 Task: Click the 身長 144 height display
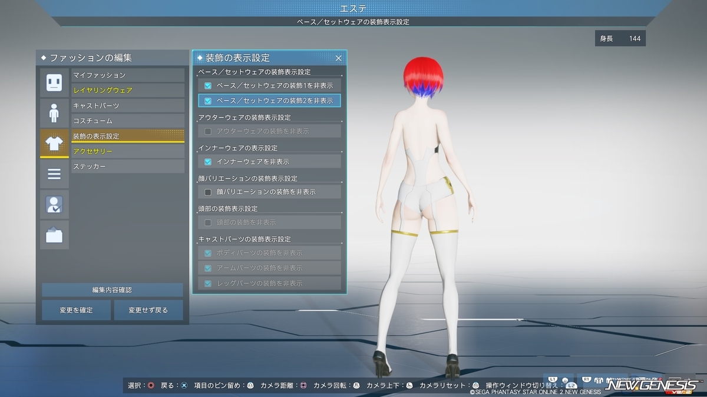[620, 39]
